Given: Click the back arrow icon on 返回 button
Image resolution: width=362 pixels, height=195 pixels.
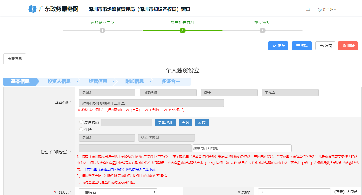Looking at the screenshot, I should (x=322, y=46).
